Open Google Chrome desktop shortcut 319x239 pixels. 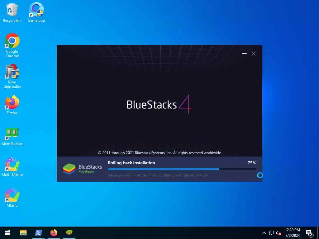click(x=12, y=45)
